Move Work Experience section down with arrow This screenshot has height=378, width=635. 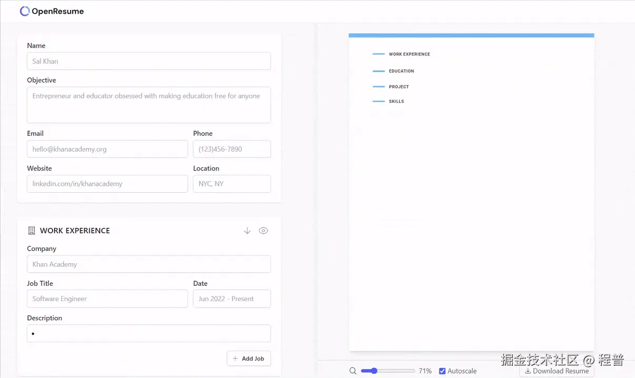pyautogui.click(x=247, y=231)
